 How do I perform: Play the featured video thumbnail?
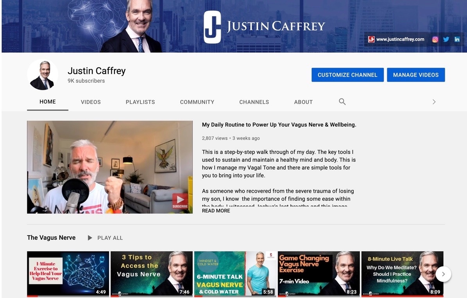tap(110, 167)
